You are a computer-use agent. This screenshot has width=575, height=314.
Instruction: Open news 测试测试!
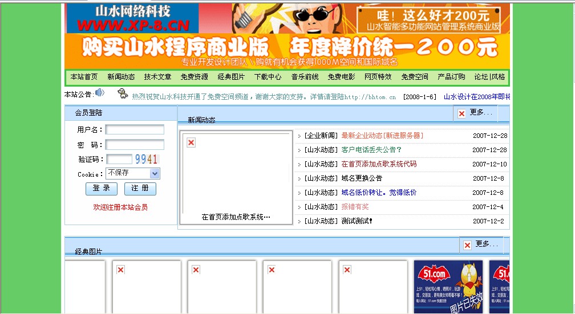coord(357,221)
